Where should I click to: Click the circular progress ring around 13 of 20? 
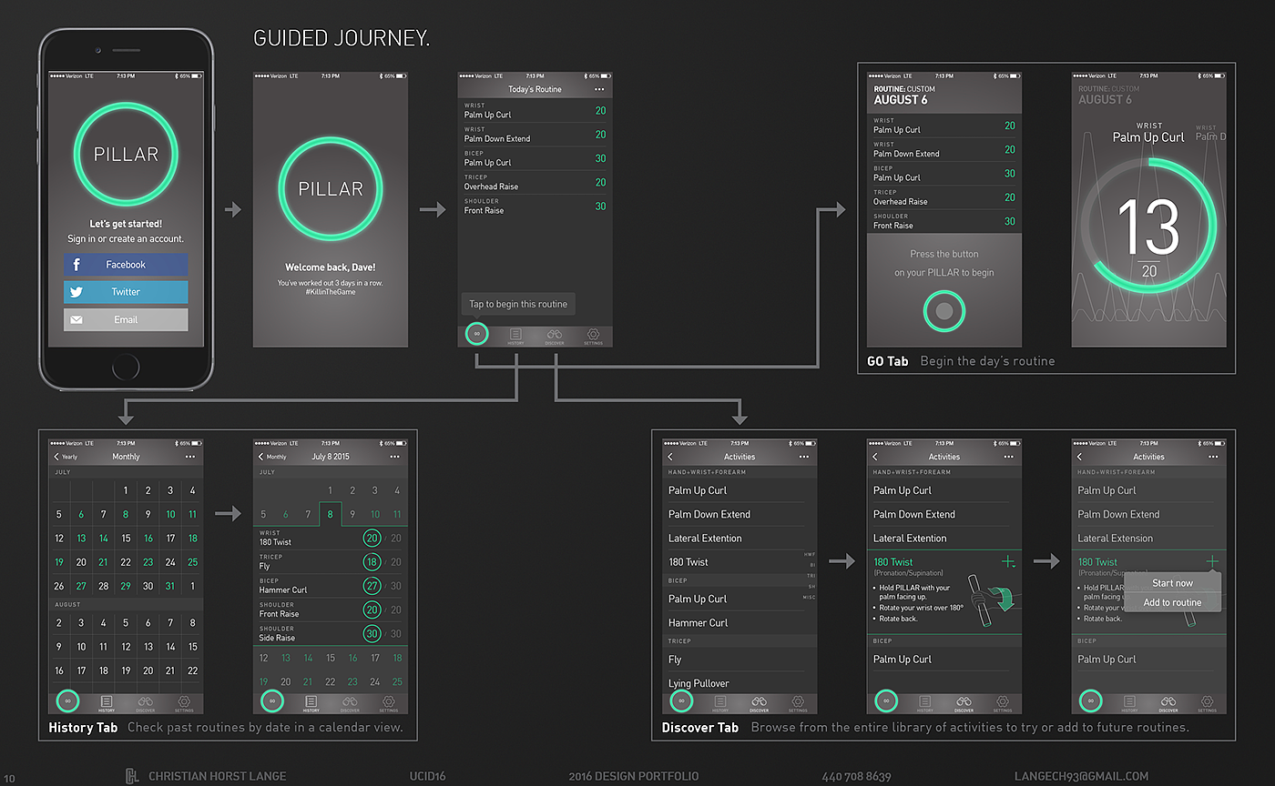point(1149,225)
